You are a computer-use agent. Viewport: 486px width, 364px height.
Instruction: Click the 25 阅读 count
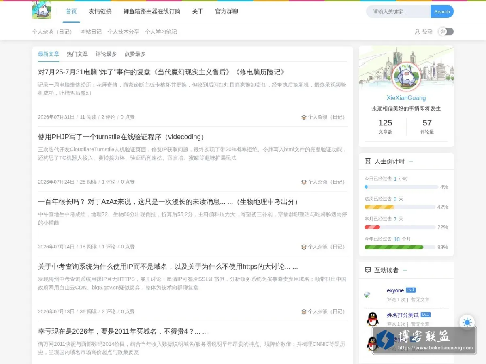[88, 182]
